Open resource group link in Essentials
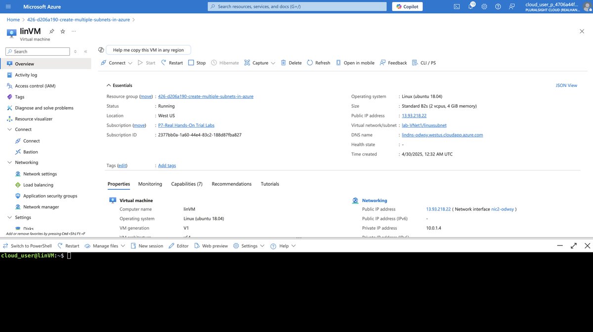The image size is (593, 332). (206, 96)
